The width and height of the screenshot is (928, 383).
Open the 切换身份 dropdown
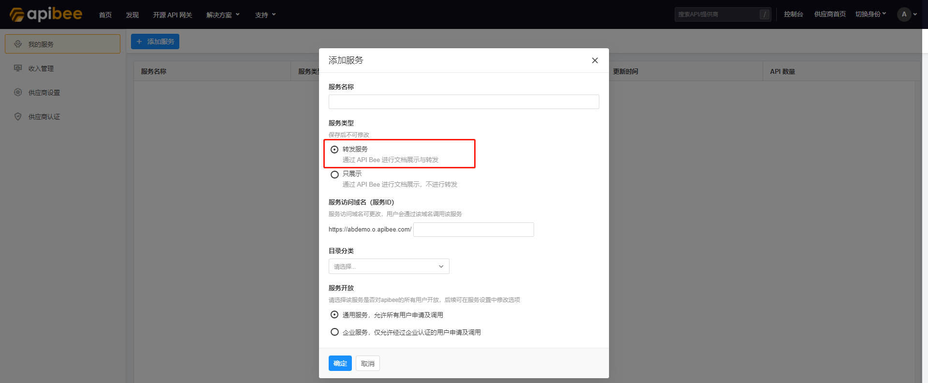coord(871,14)
